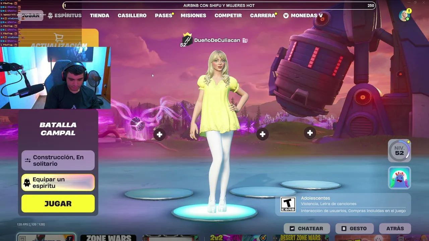Click the streamer webcam overlay
The height and width of the screenshot is (241, 429).
(x=55, y=78)
